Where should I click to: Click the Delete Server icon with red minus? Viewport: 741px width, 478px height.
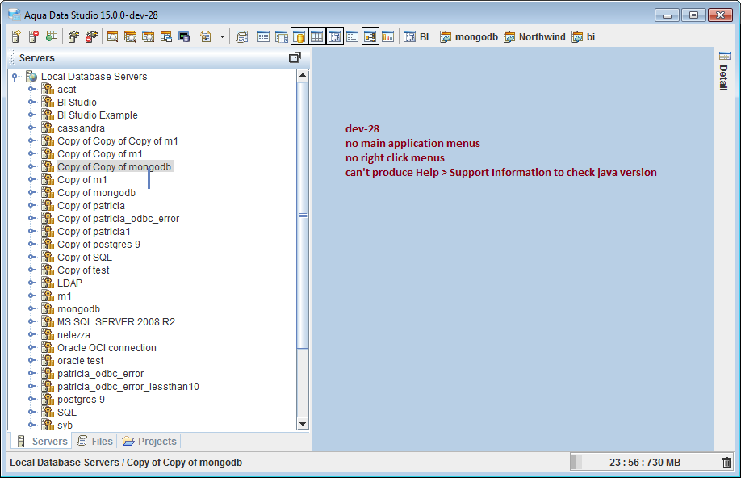pyautogui.click(x=34, y=36)
